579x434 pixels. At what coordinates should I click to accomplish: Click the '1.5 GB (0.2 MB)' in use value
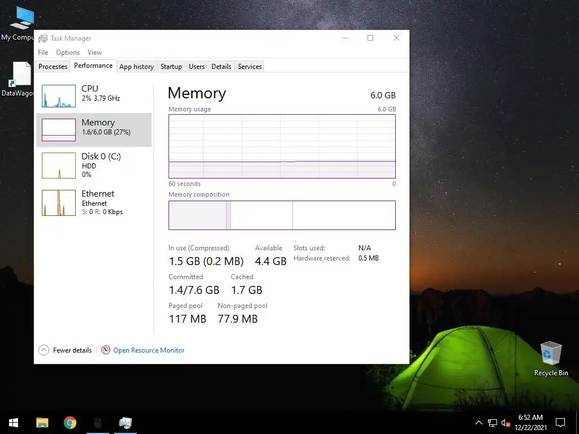[206, 261]
